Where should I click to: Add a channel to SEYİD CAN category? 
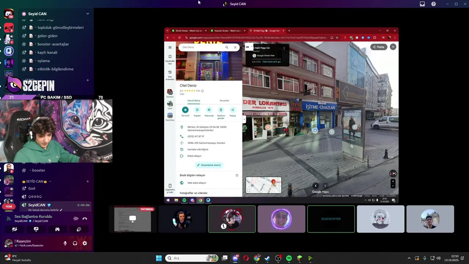tap(88, 181)
